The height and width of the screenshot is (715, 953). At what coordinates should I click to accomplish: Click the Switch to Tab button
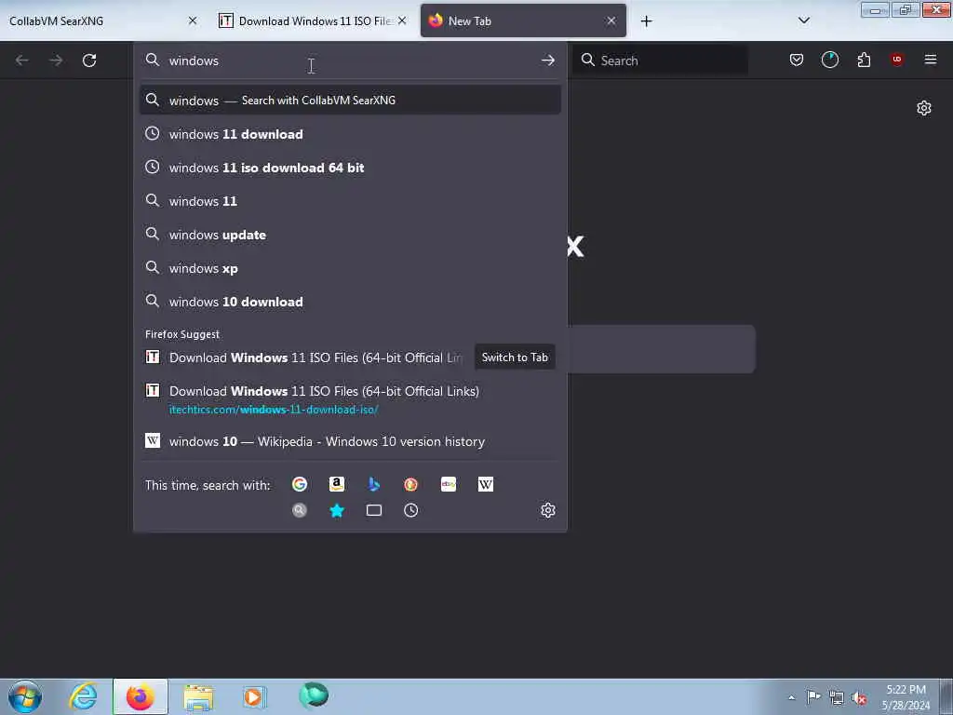515,357
